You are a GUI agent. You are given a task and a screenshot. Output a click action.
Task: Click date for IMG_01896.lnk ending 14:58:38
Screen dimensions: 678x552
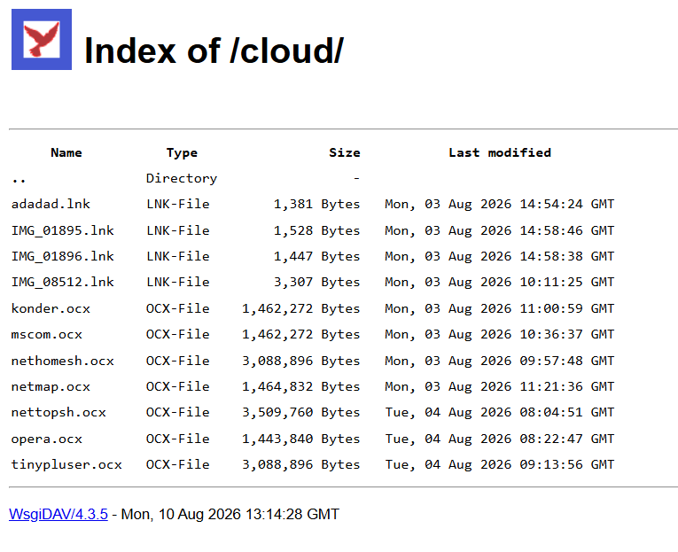pos(500,256)
